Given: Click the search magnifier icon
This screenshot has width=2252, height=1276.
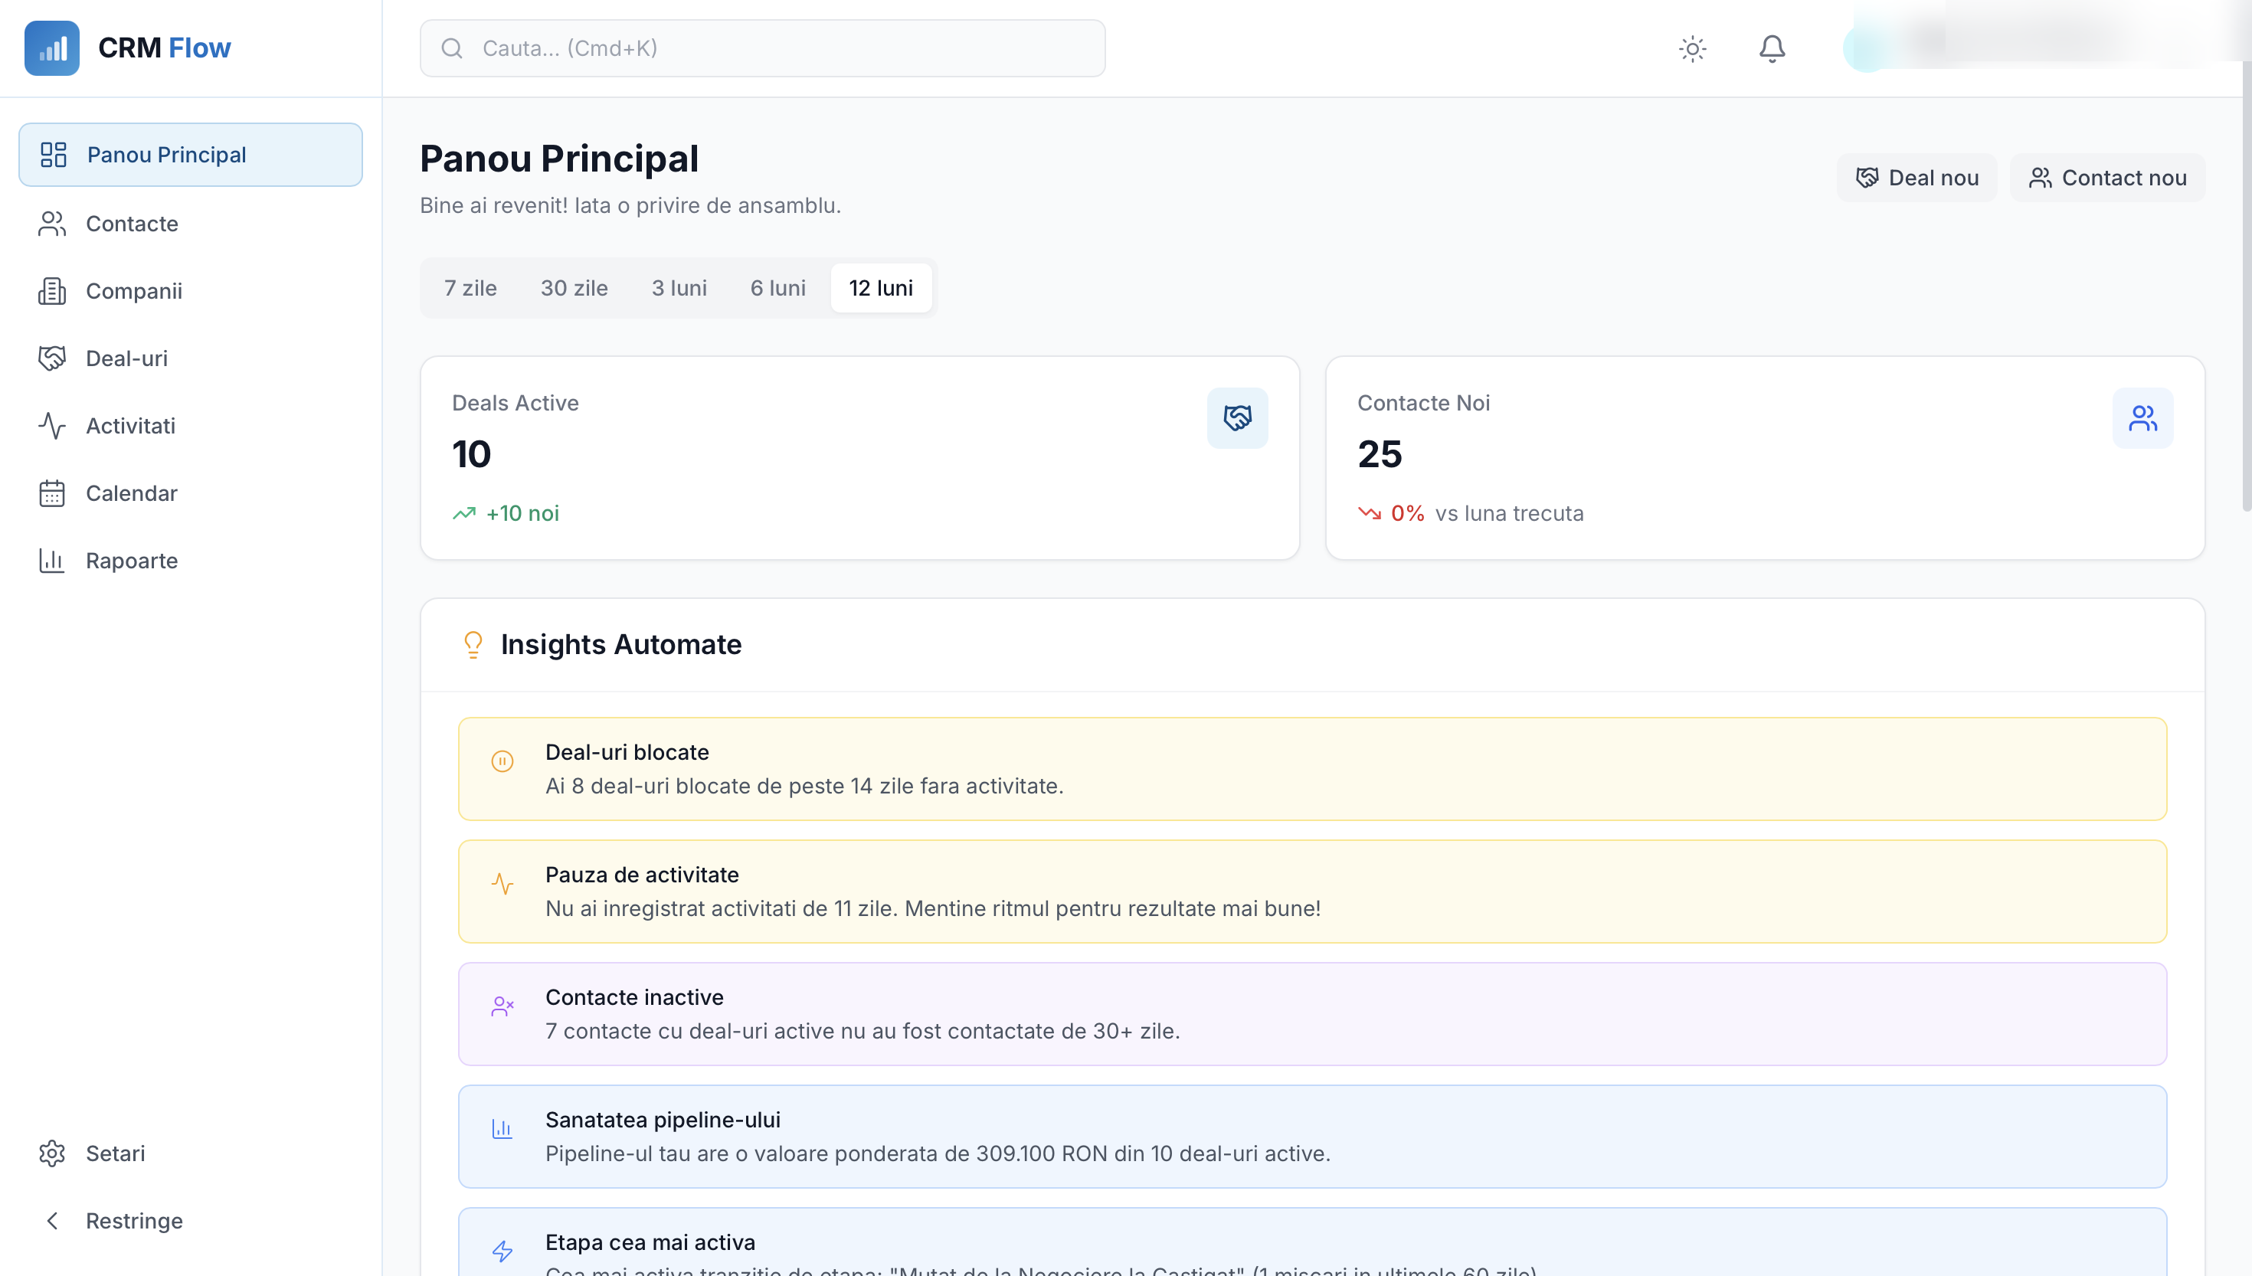Looking at the screenshot, I should click(452, 48).
